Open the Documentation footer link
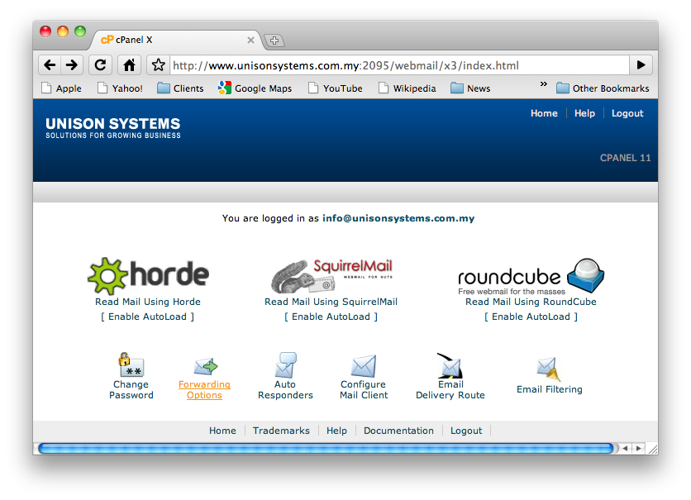The height and width of the screenshot is (500, 691). [x=398, y=430]
